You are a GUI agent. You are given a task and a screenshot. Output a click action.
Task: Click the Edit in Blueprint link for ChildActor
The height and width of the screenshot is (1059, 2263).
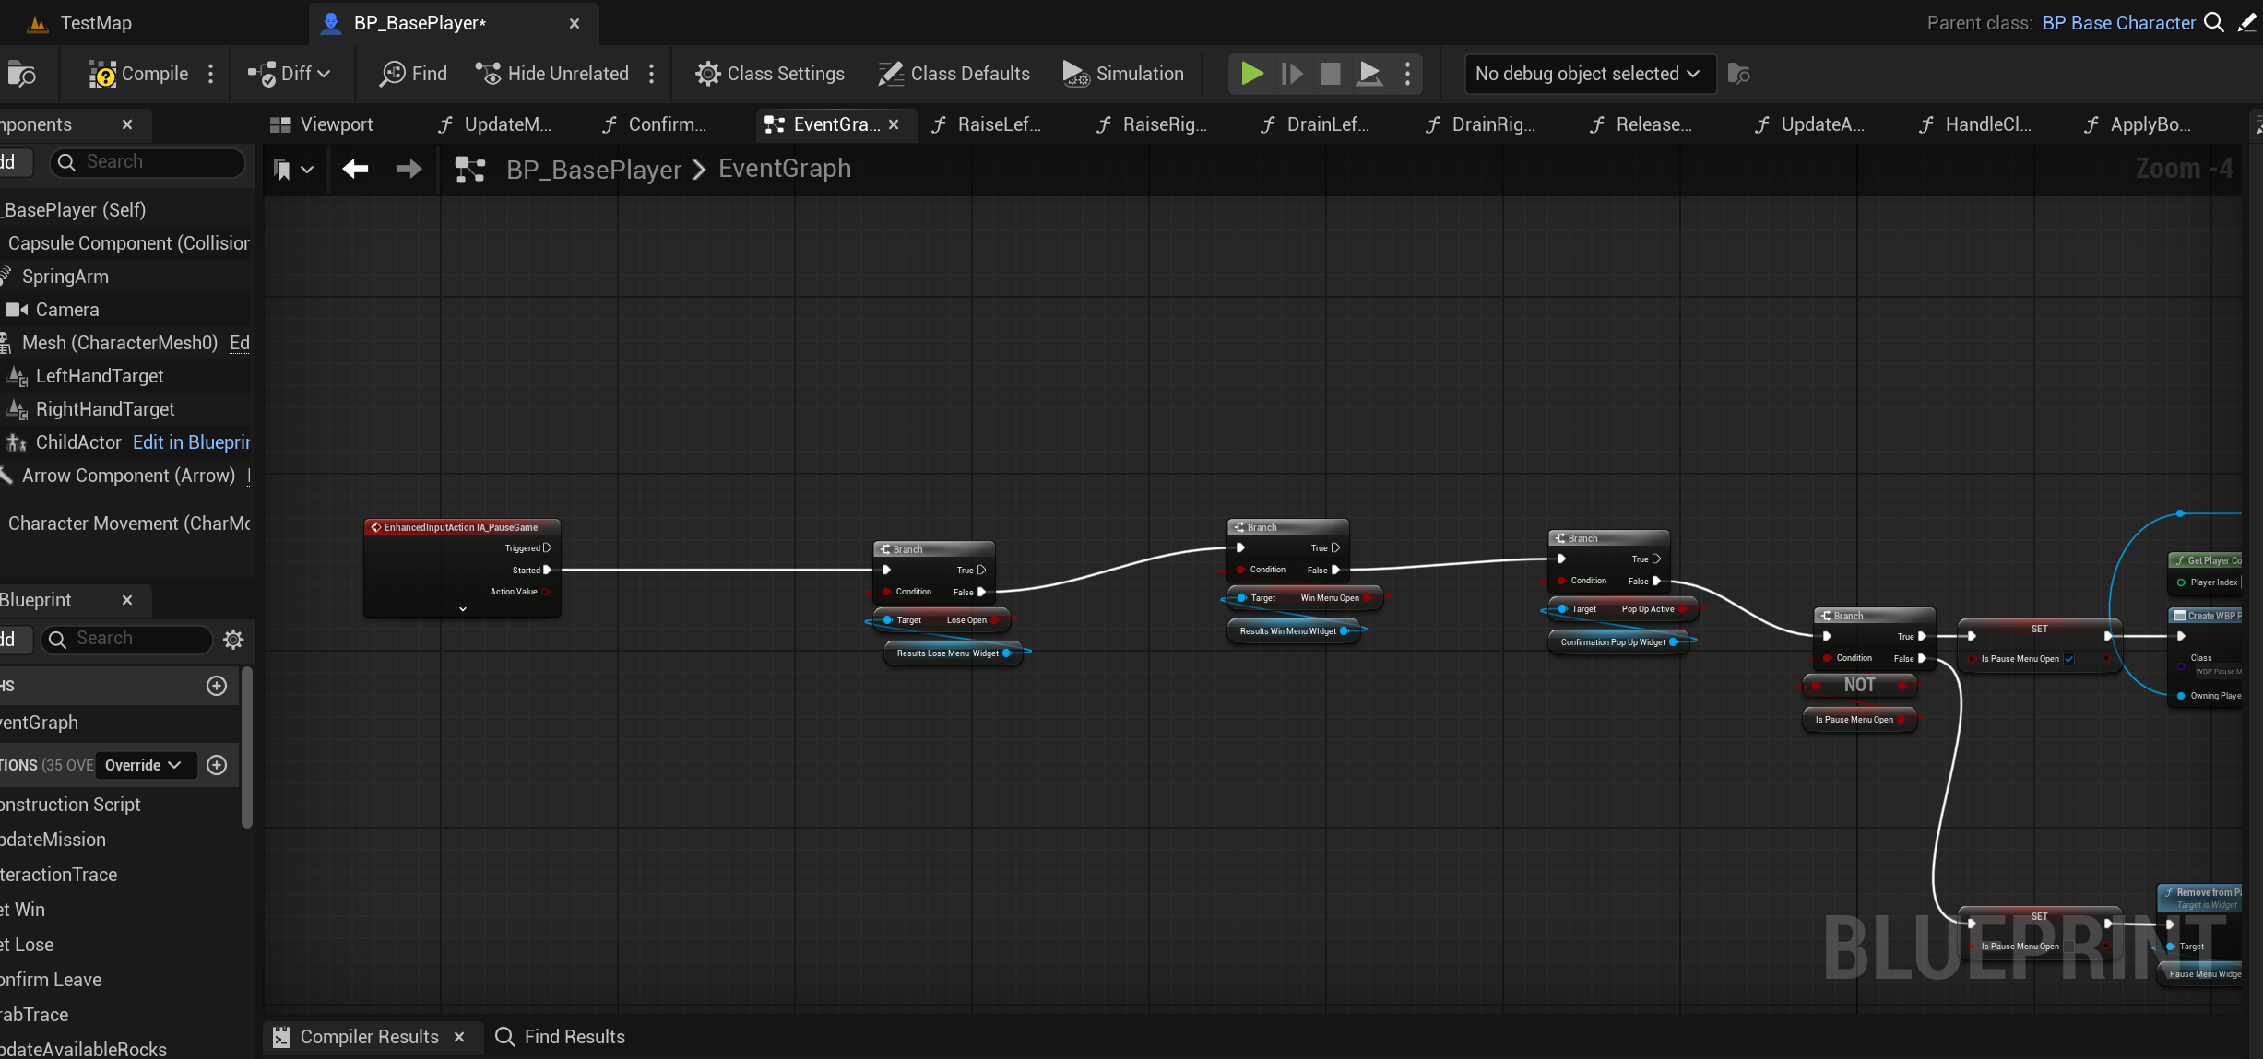[191, 442]
